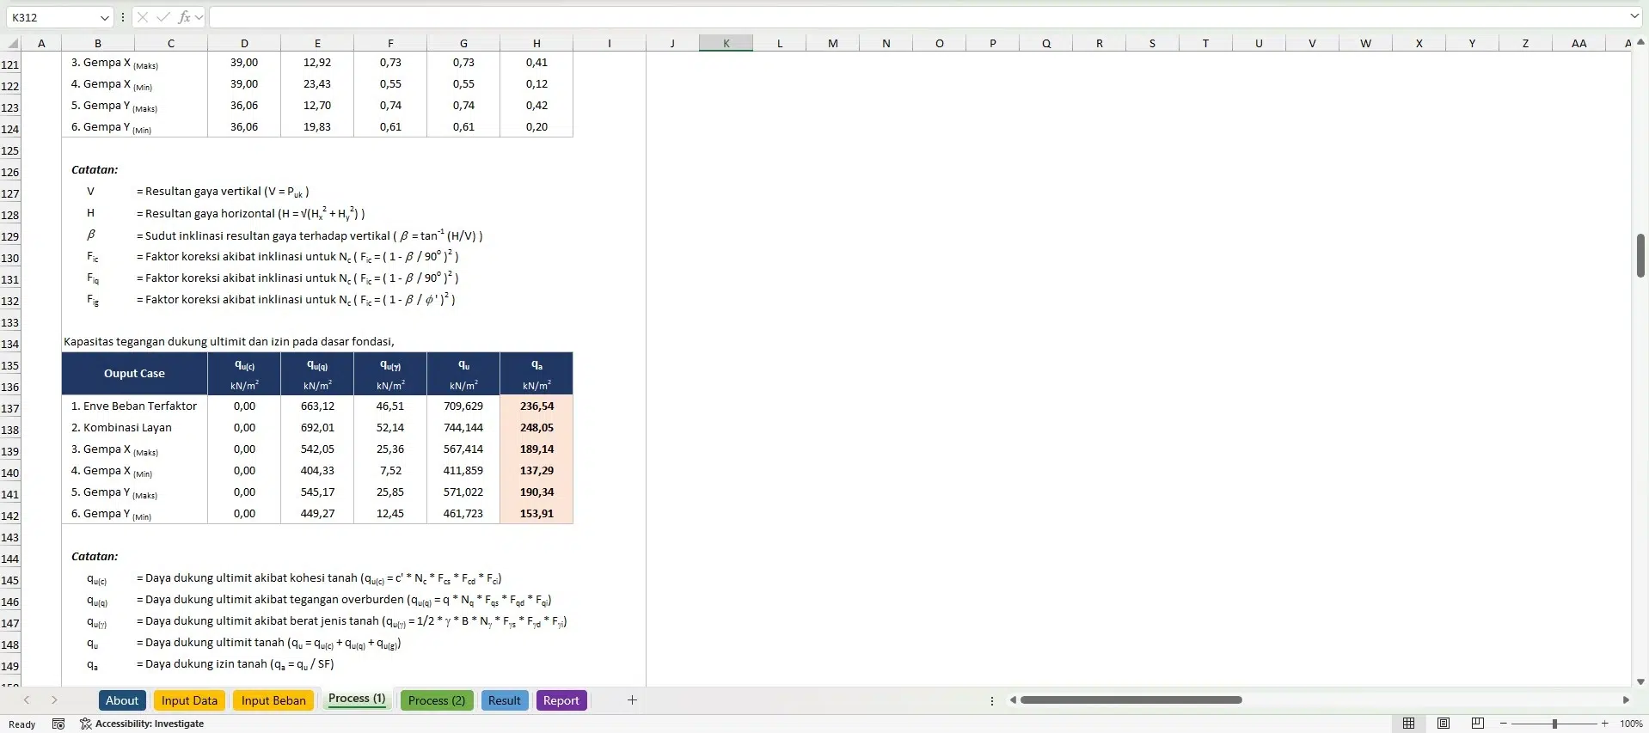Click the Insert Function fx icon
The image size is (1649, 733).
[184, 17]
